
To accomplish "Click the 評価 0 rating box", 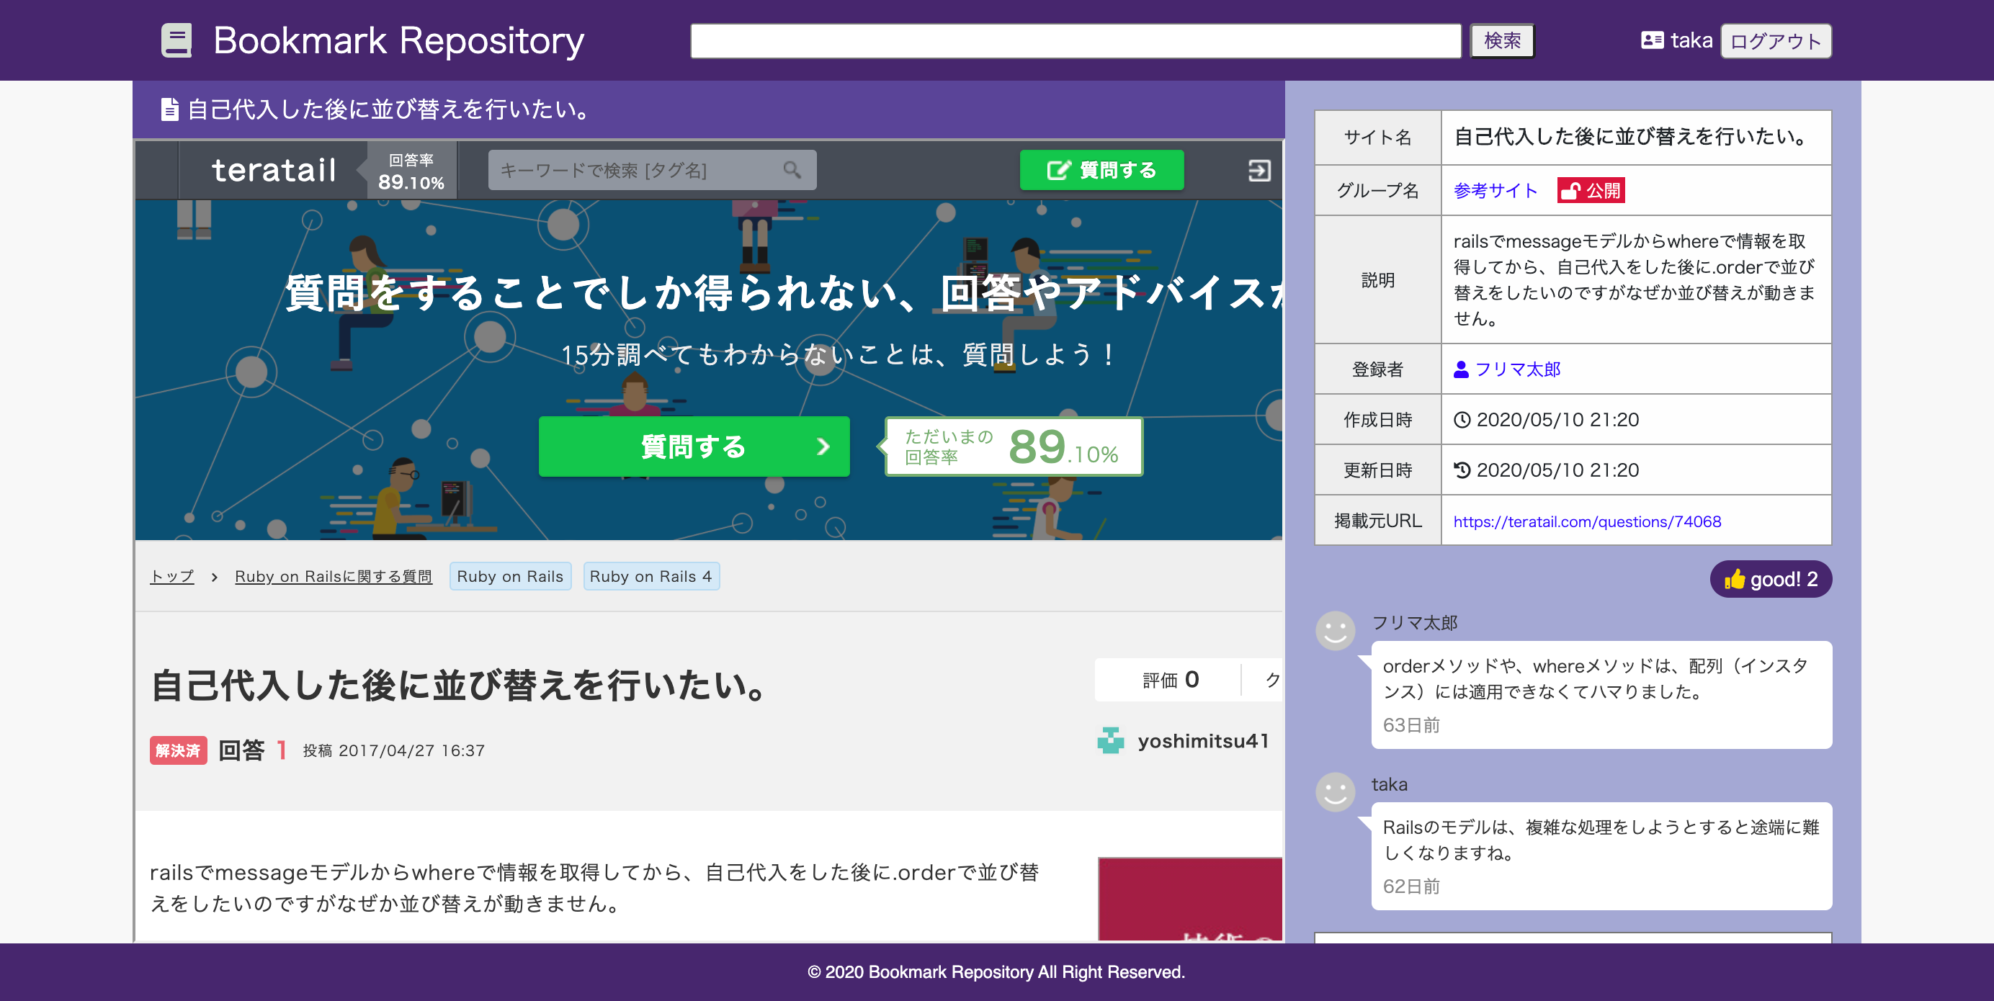I will point(1169,680).
